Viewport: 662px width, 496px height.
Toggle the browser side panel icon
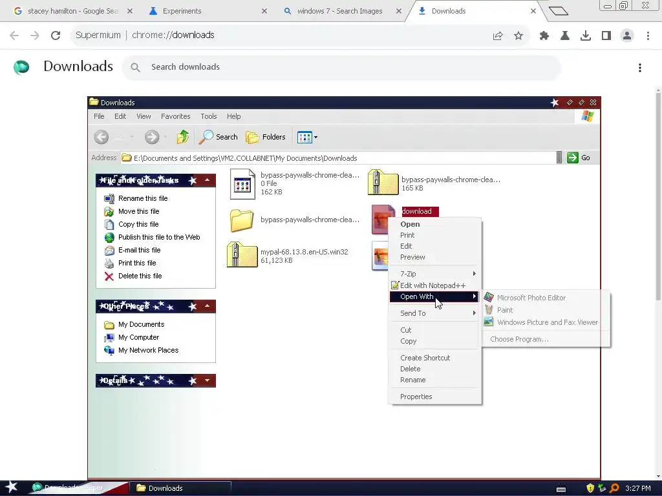point(606,36)
